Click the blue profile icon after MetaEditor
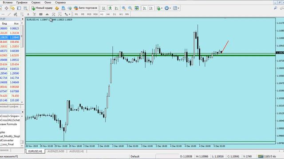Viewport: 284px width, 159px height. [x=63, y=8]
